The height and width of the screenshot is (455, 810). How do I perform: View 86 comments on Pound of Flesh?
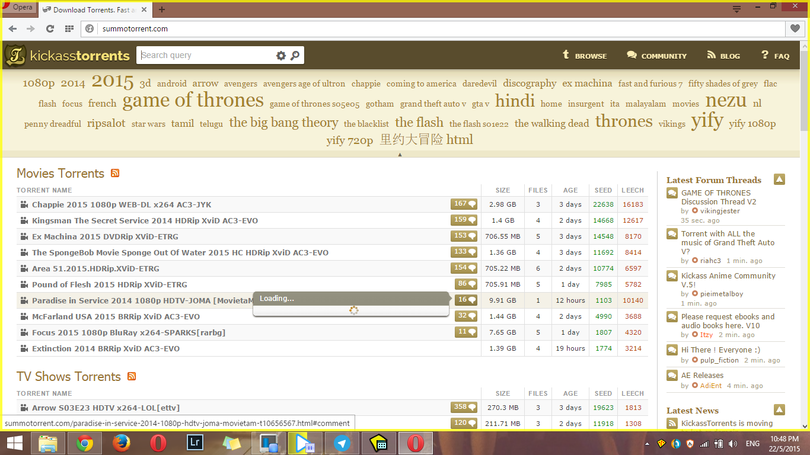[x=466, y=284]
